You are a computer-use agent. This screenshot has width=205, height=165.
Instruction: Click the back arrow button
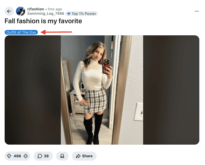[x=9, y=11]
